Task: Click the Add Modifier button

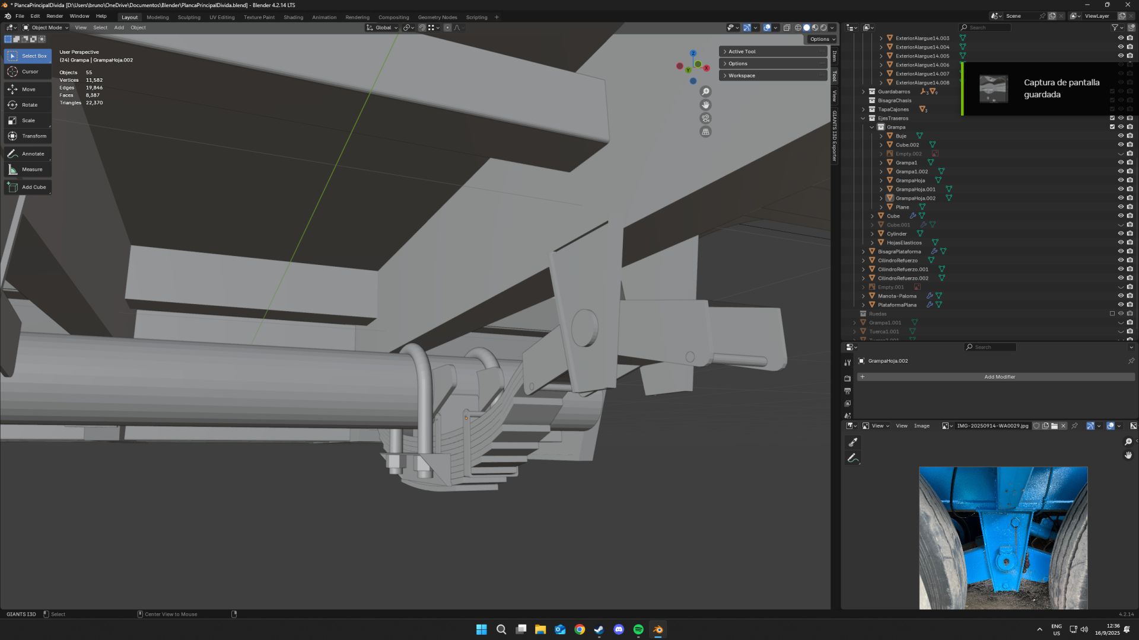Action: click(999, 376)
